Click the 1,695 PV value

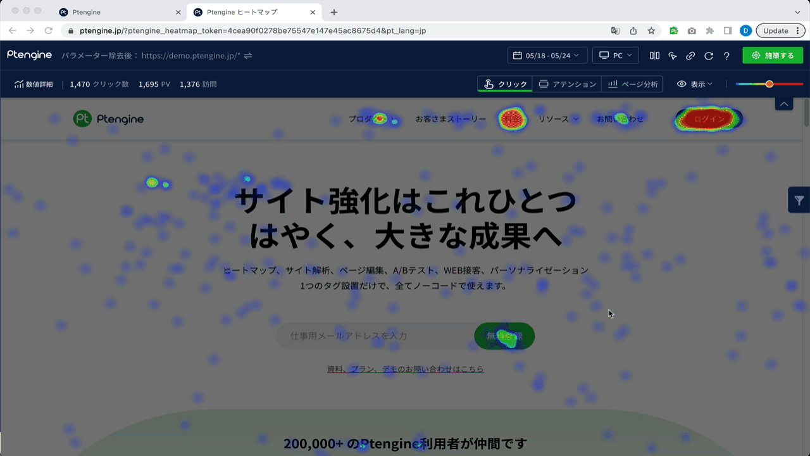pos(154,84)
